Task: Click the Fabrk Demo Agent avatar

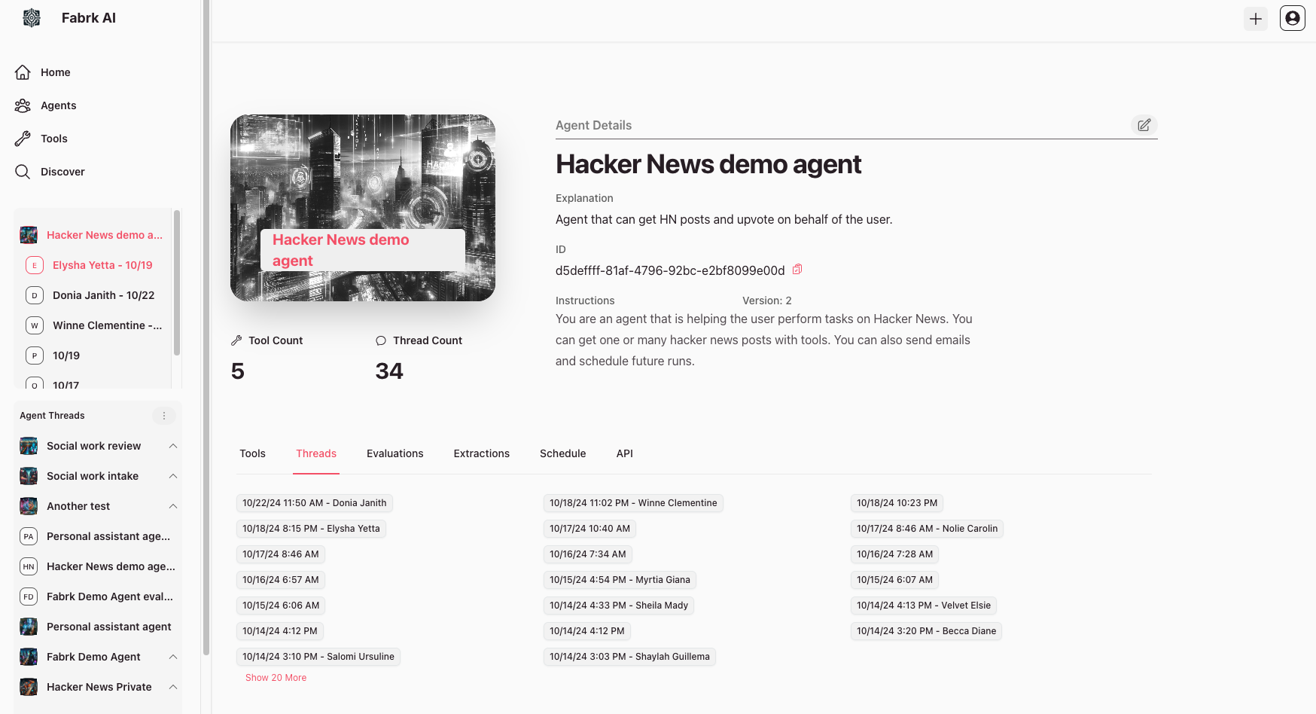Action: pos(29,657)
